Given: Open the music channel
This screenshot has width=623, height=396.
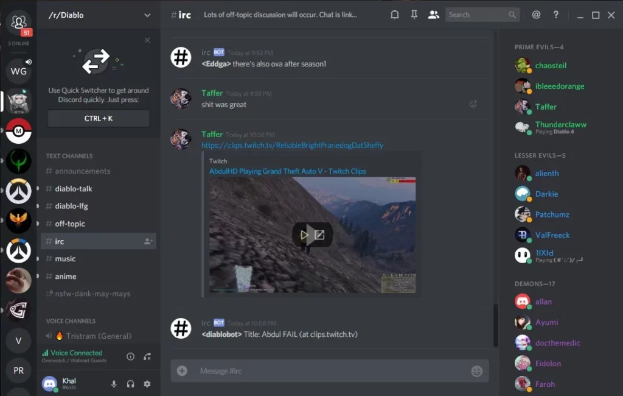Looking at the screenshot, I should coord(99,259).
